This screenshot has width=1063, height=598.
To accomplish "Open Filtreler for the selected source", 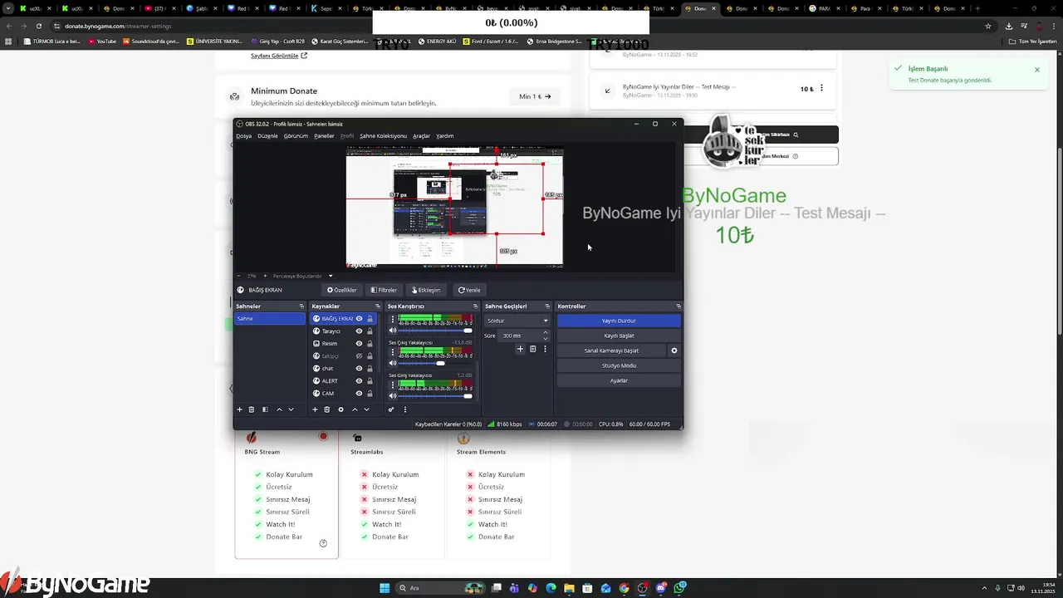I will [384, 290].
